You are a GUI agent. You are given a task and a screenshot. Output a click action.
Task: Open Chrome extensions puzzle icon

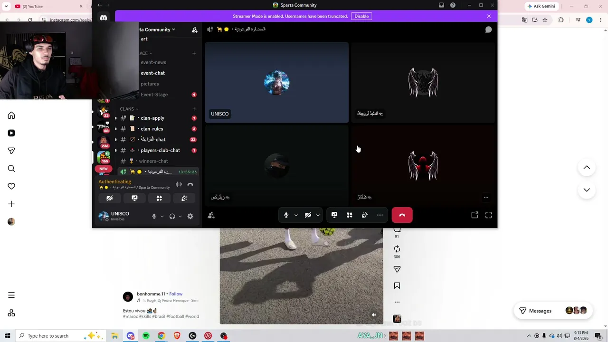coord(561,20)
